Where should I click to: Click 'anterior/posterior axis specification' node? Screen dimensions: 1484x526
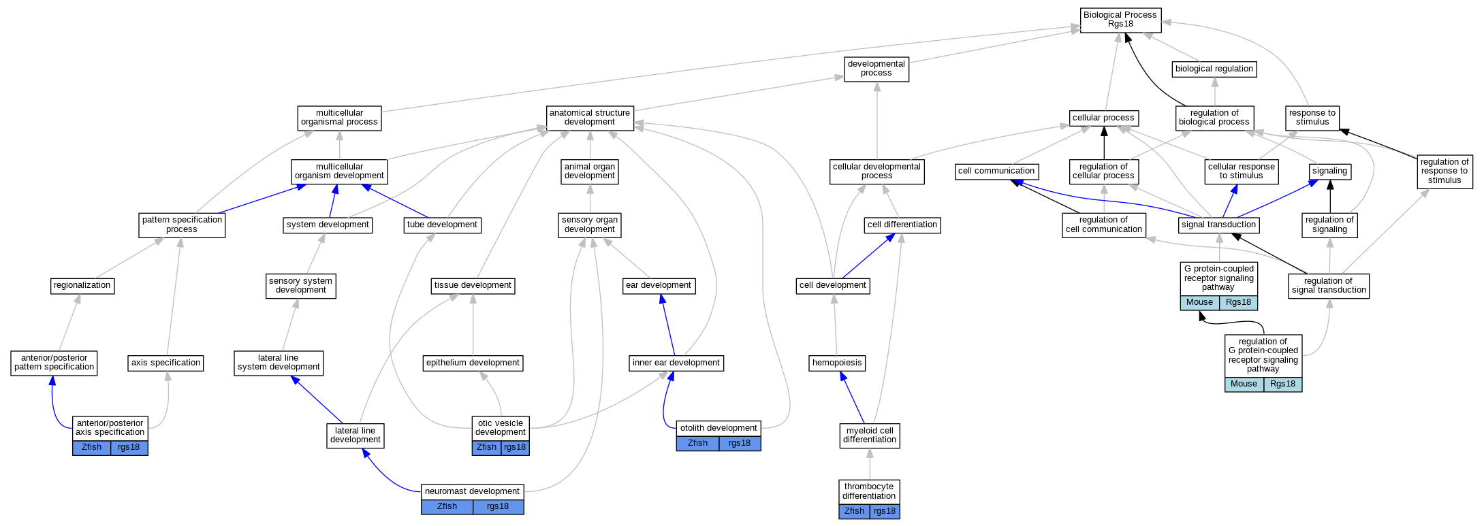click(x=110, y=428)
